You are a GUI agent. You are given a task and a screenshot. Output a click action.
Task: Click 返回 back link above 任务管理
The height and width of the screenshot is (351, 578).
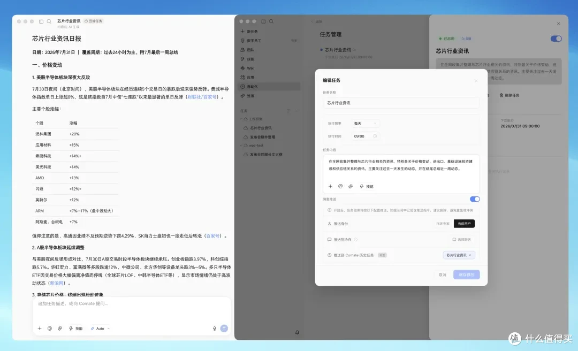[x=317, y=21]
